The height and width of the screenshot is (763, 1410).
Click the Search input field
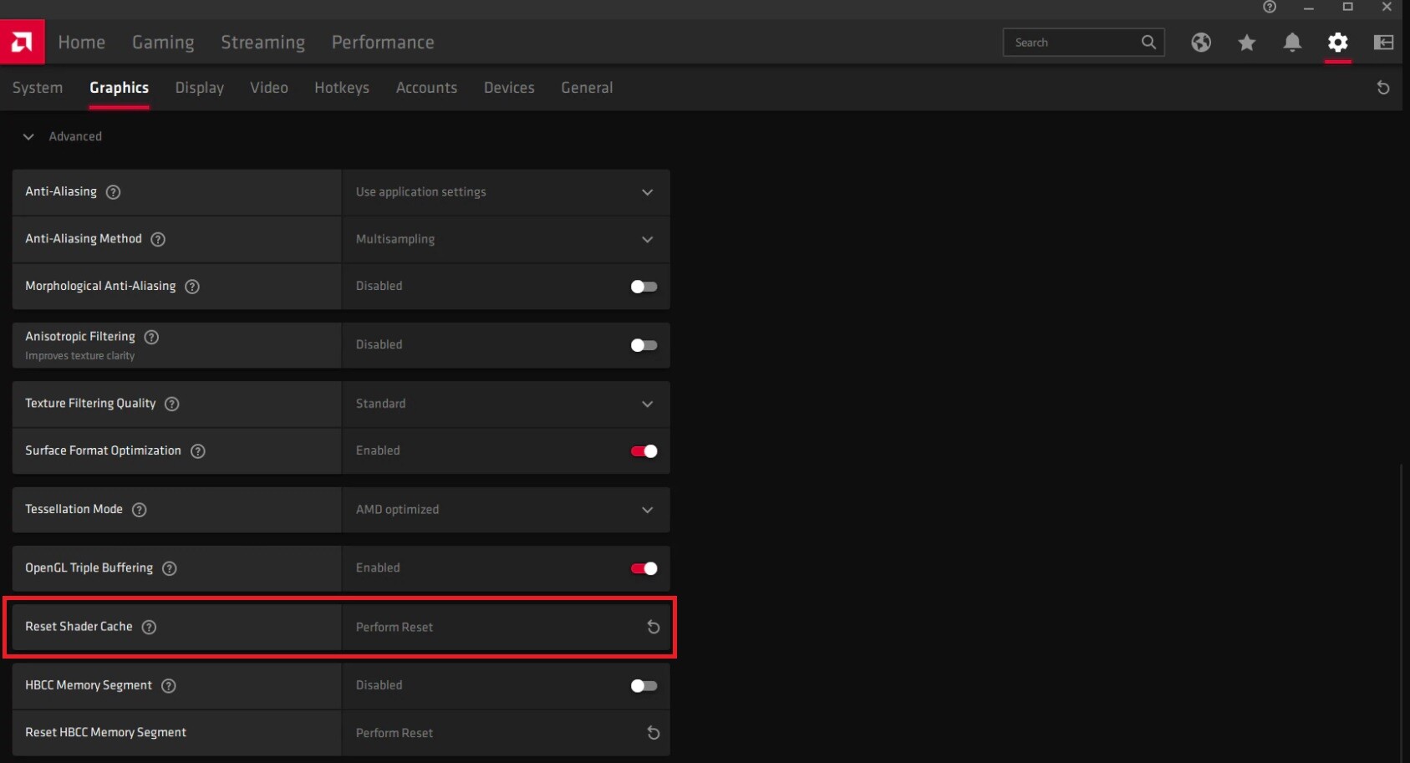pos(1073,43)
